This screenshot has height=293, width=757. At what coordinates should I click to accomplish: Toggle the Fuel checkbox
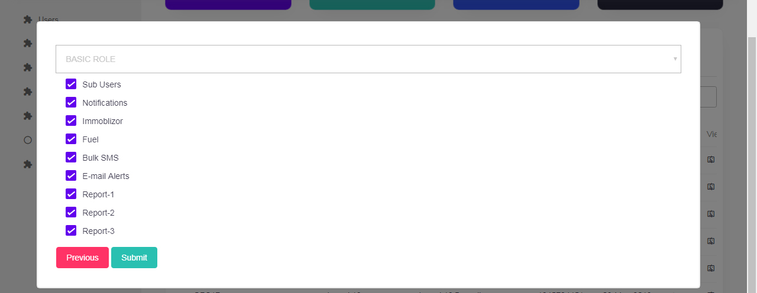pos(71,139)
